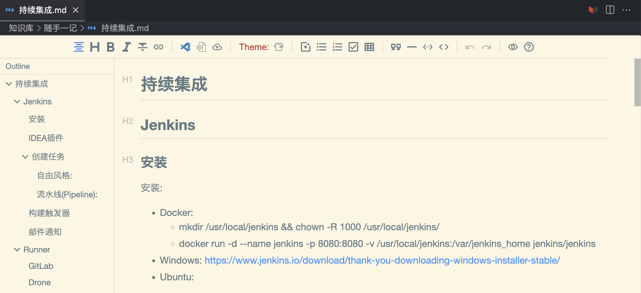This screenshot has height=293, width=641.
Task: Toggle preview mode with eye icon
Action: 513,47
